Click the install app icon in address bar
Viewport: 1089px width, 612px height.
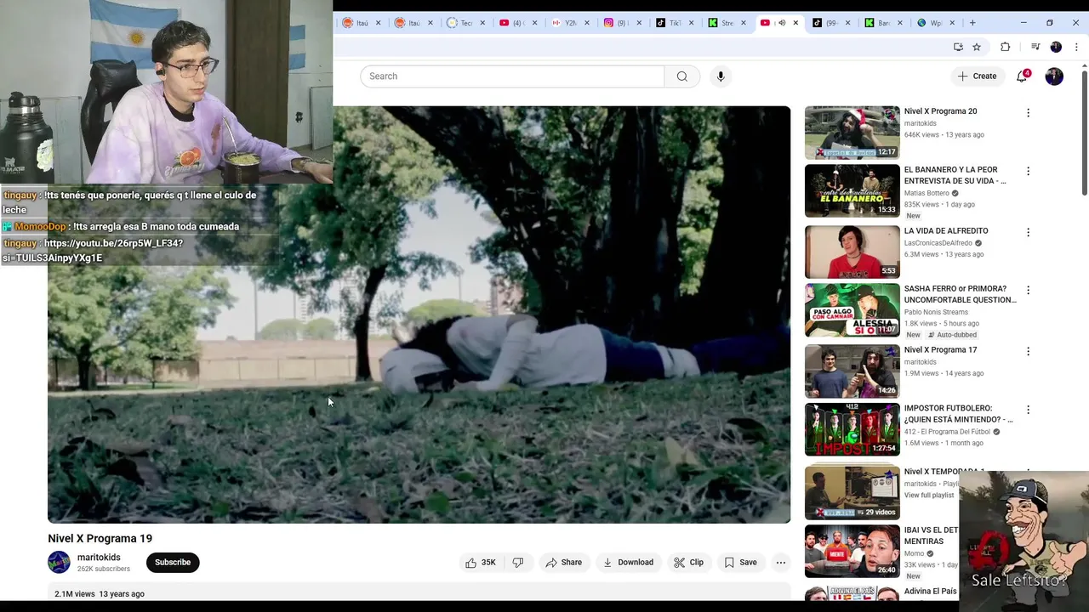pyautogui.click(x=958, y=47)
